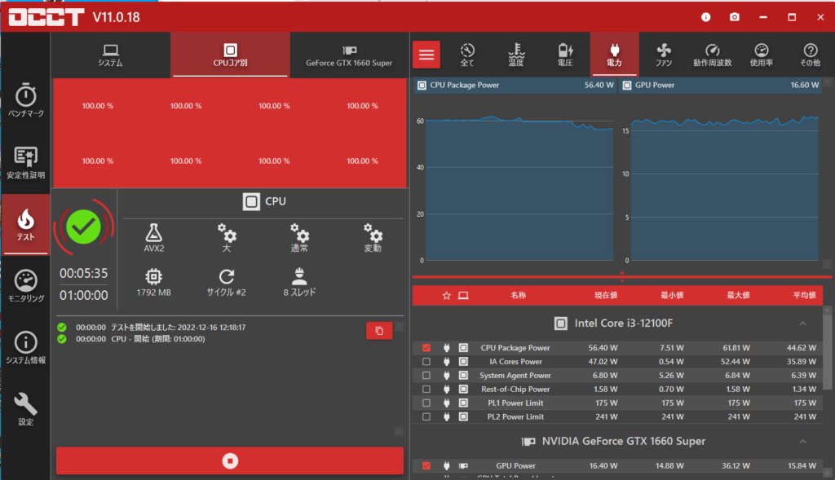Switch to the CPUコア別 tab
The image size is (835, 480).
tap(230, 55)
